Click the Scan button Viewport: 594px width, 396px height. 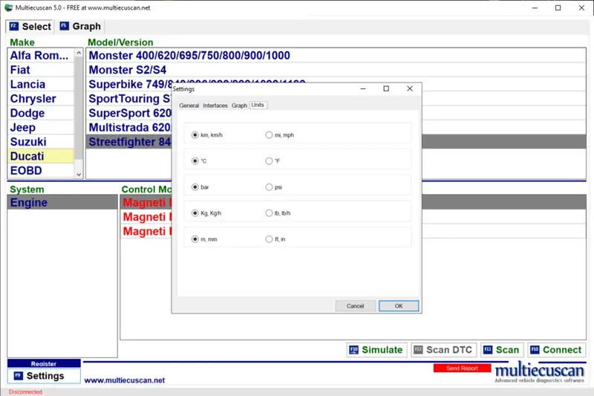coord(502,350)
